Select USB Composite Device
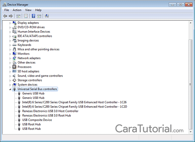195x142 pixels. (x=37, y=120)
